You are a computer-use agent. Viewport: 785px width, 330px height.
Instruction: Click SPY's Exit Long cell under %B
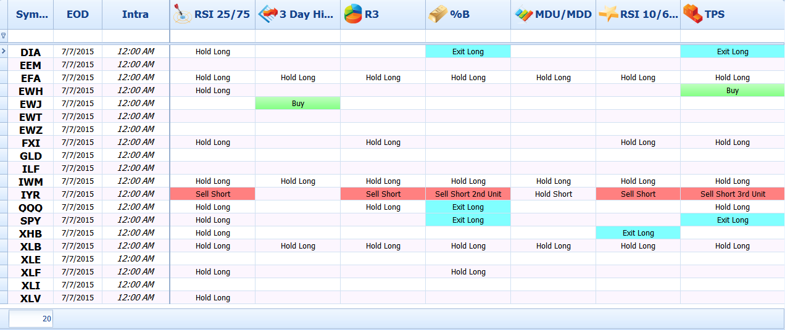468,220
